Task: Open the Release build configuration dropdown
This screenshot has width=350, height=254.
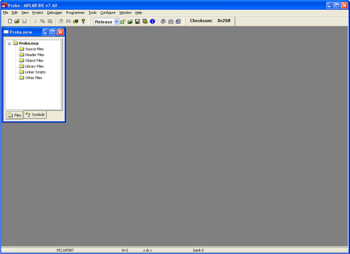Action: (116, 21)
